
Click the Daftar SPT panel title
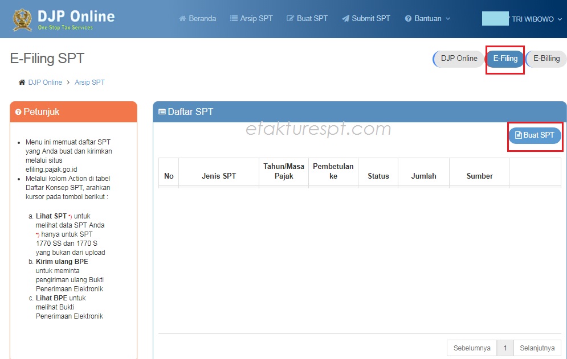190,112
